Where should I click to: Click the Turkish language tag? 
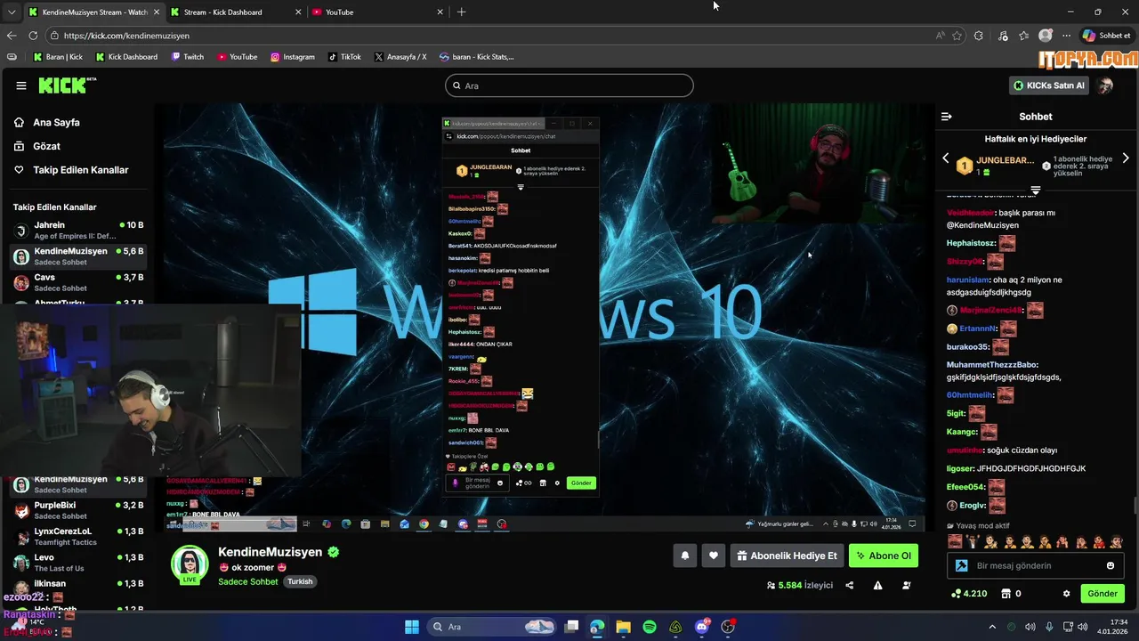pyautogui.click(x=300, y=581)
